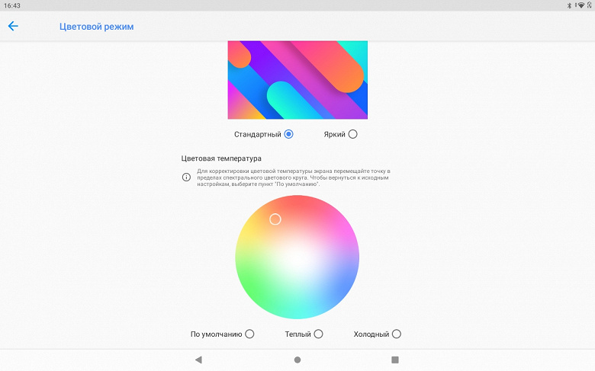Click the selector ring on the color wheel
595x371 pixels.
coord(275,219)
